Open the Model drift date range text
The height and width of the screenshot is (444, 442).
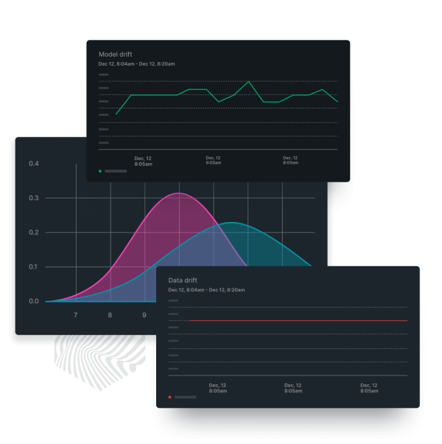[136, 64]
